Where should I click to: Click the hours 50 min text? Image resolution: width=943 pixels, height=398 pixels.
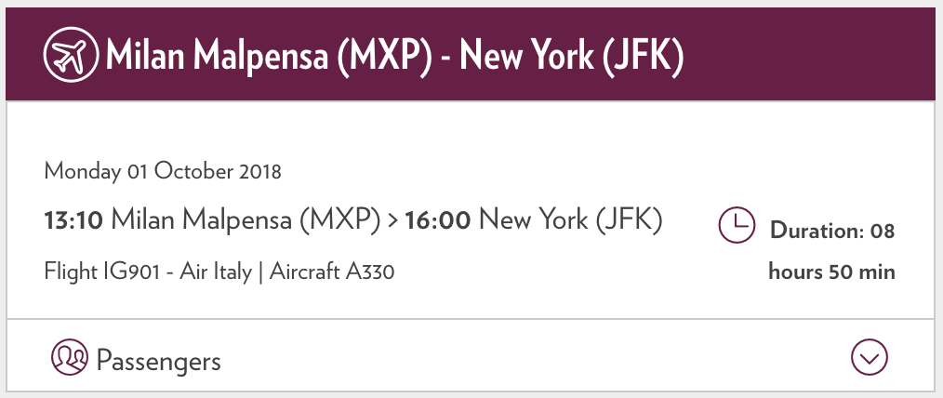point(831,272)
